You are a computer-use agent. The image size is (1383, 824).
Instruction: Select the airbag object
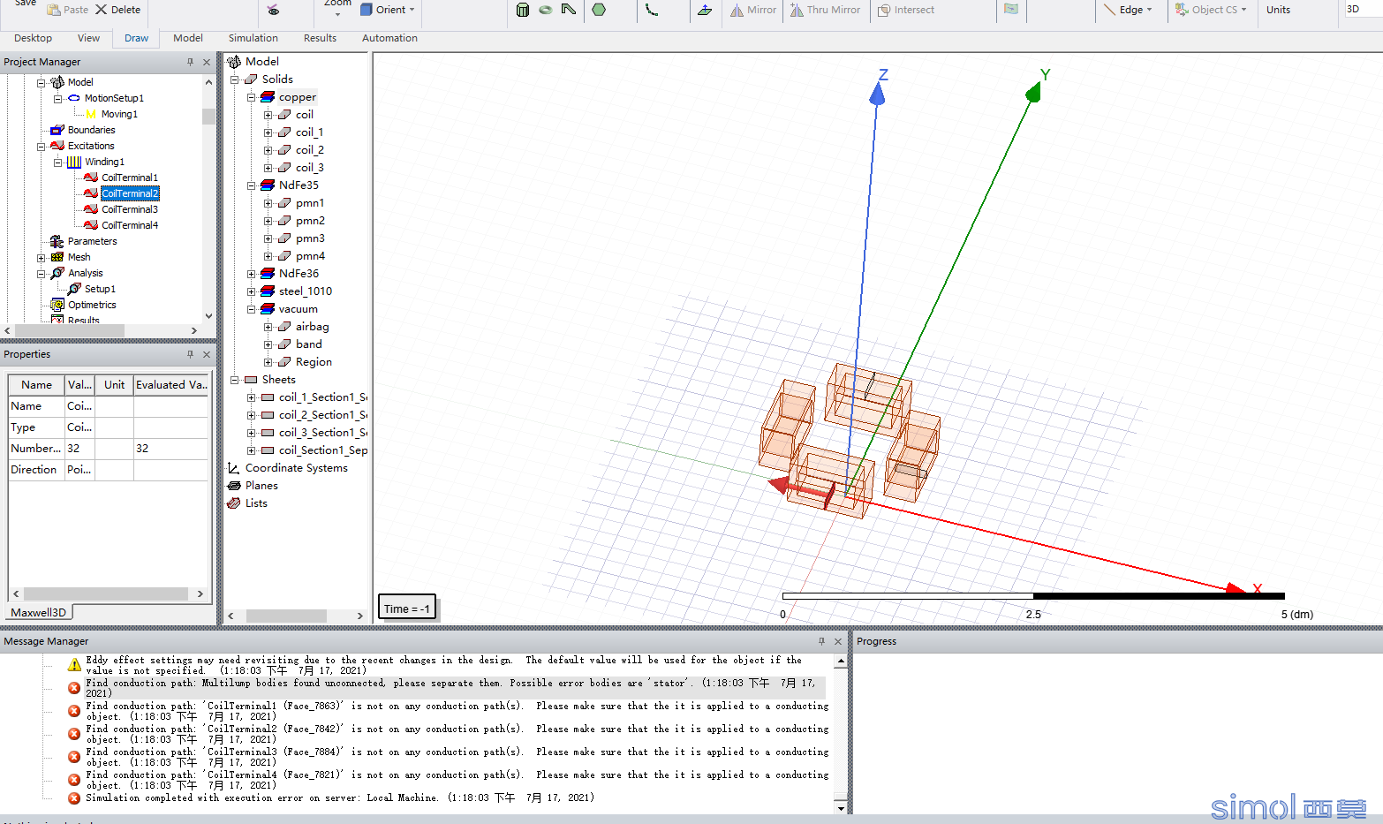tap(312, 327)
